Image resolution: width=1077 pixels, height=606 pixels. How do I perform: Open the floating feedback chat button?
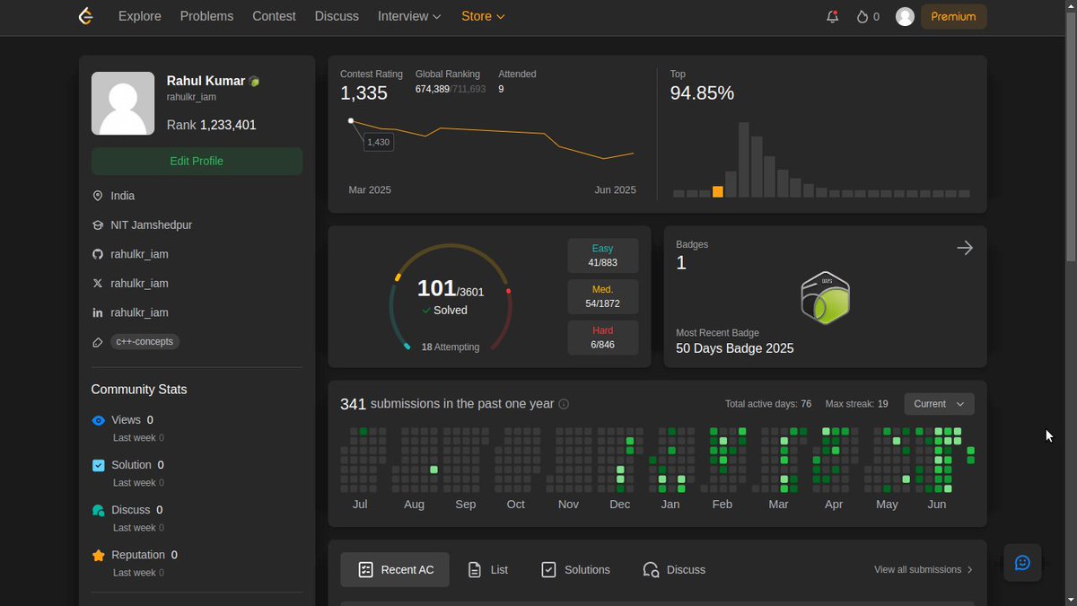coord(1022,563)
